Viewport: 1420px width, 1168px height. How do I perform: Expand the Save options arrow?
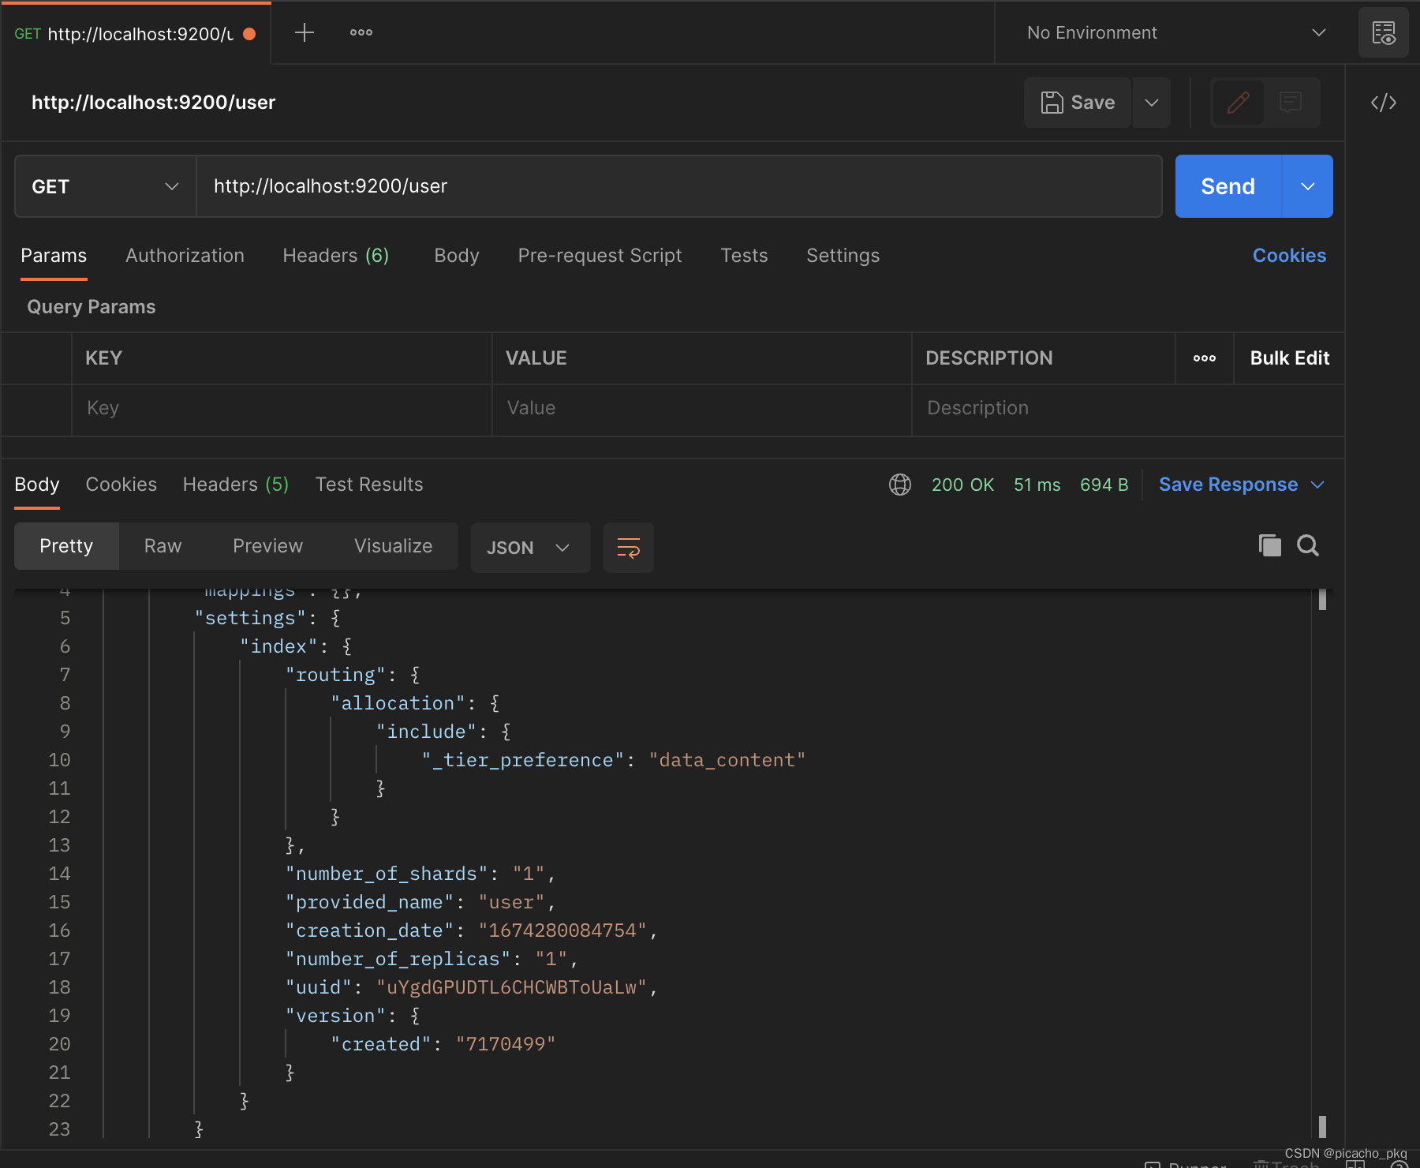pos(1152,103)
